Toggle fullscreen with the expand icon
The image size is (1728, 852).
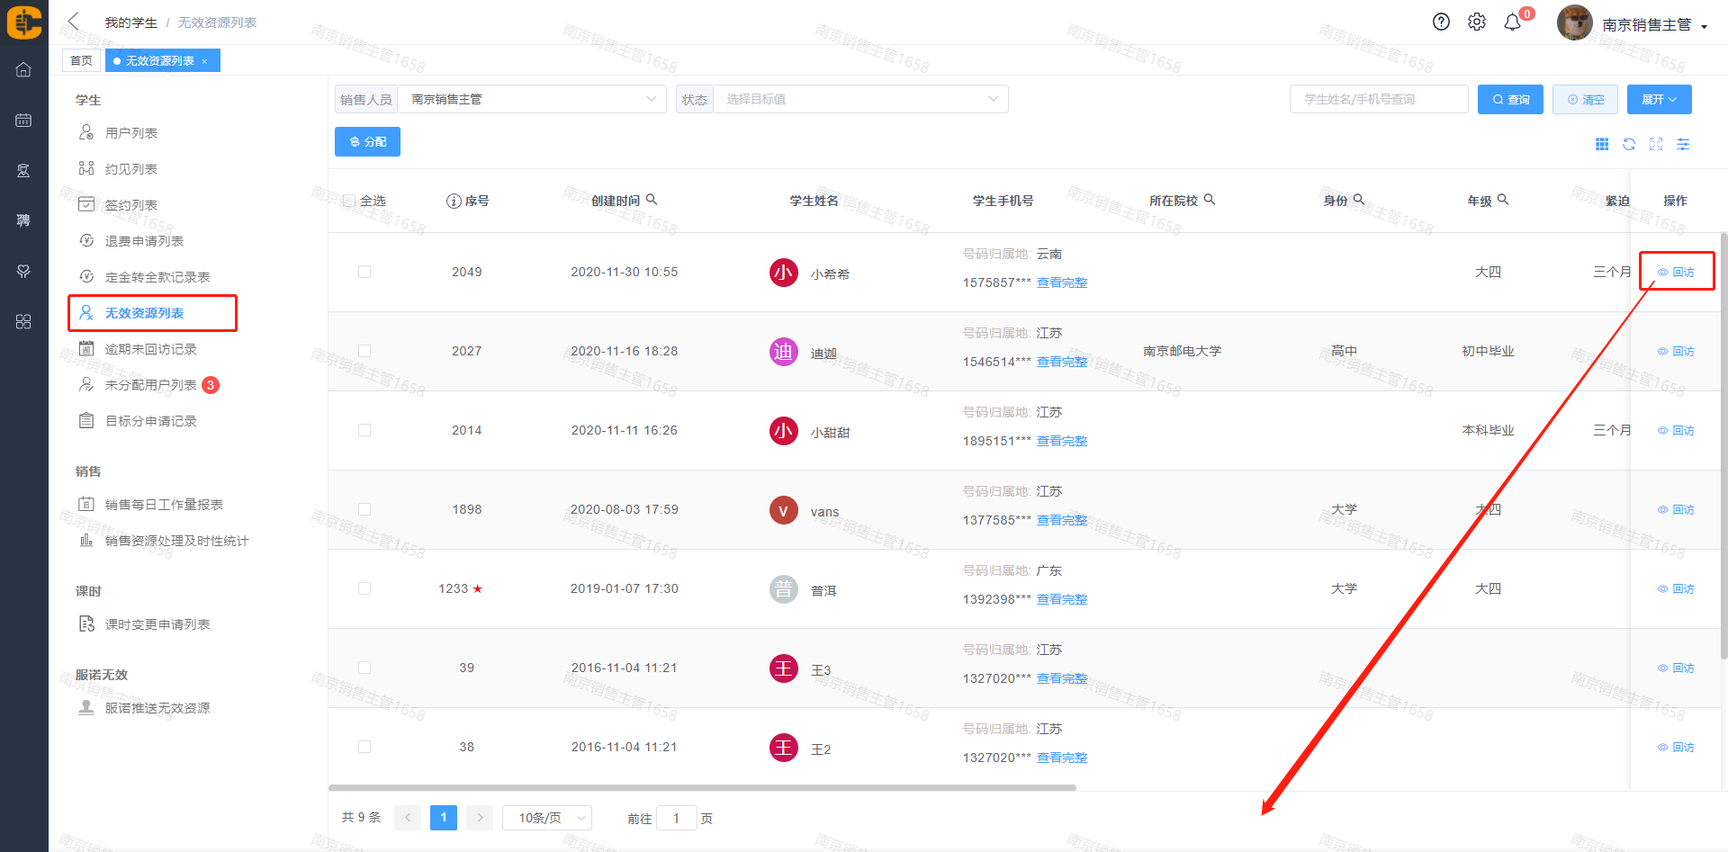tap(1656, 144)
